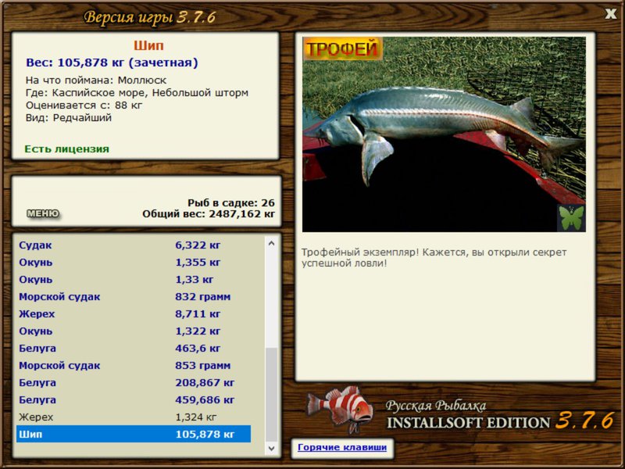The height and width of the screenshot is (469, 625).
Task: Click the scroll up arrow in fish list
Action: (271, 243)
